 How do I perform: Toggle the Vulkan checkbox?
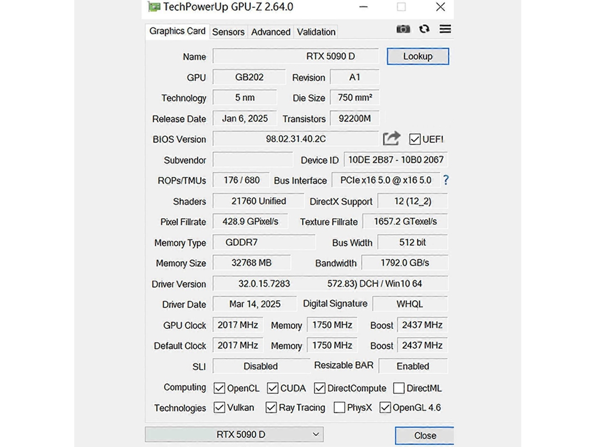[x=220, y=407]
